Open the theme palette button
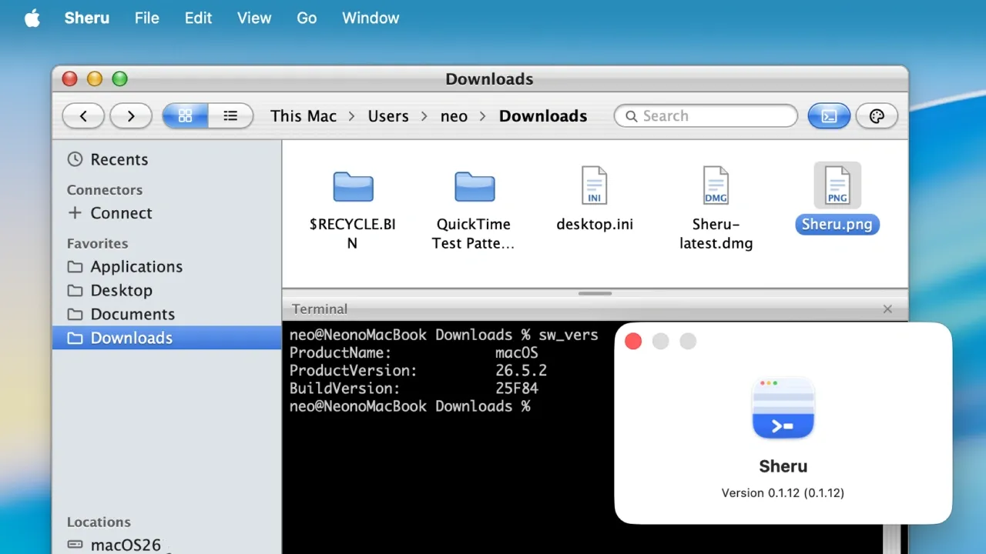 [877, 116]
